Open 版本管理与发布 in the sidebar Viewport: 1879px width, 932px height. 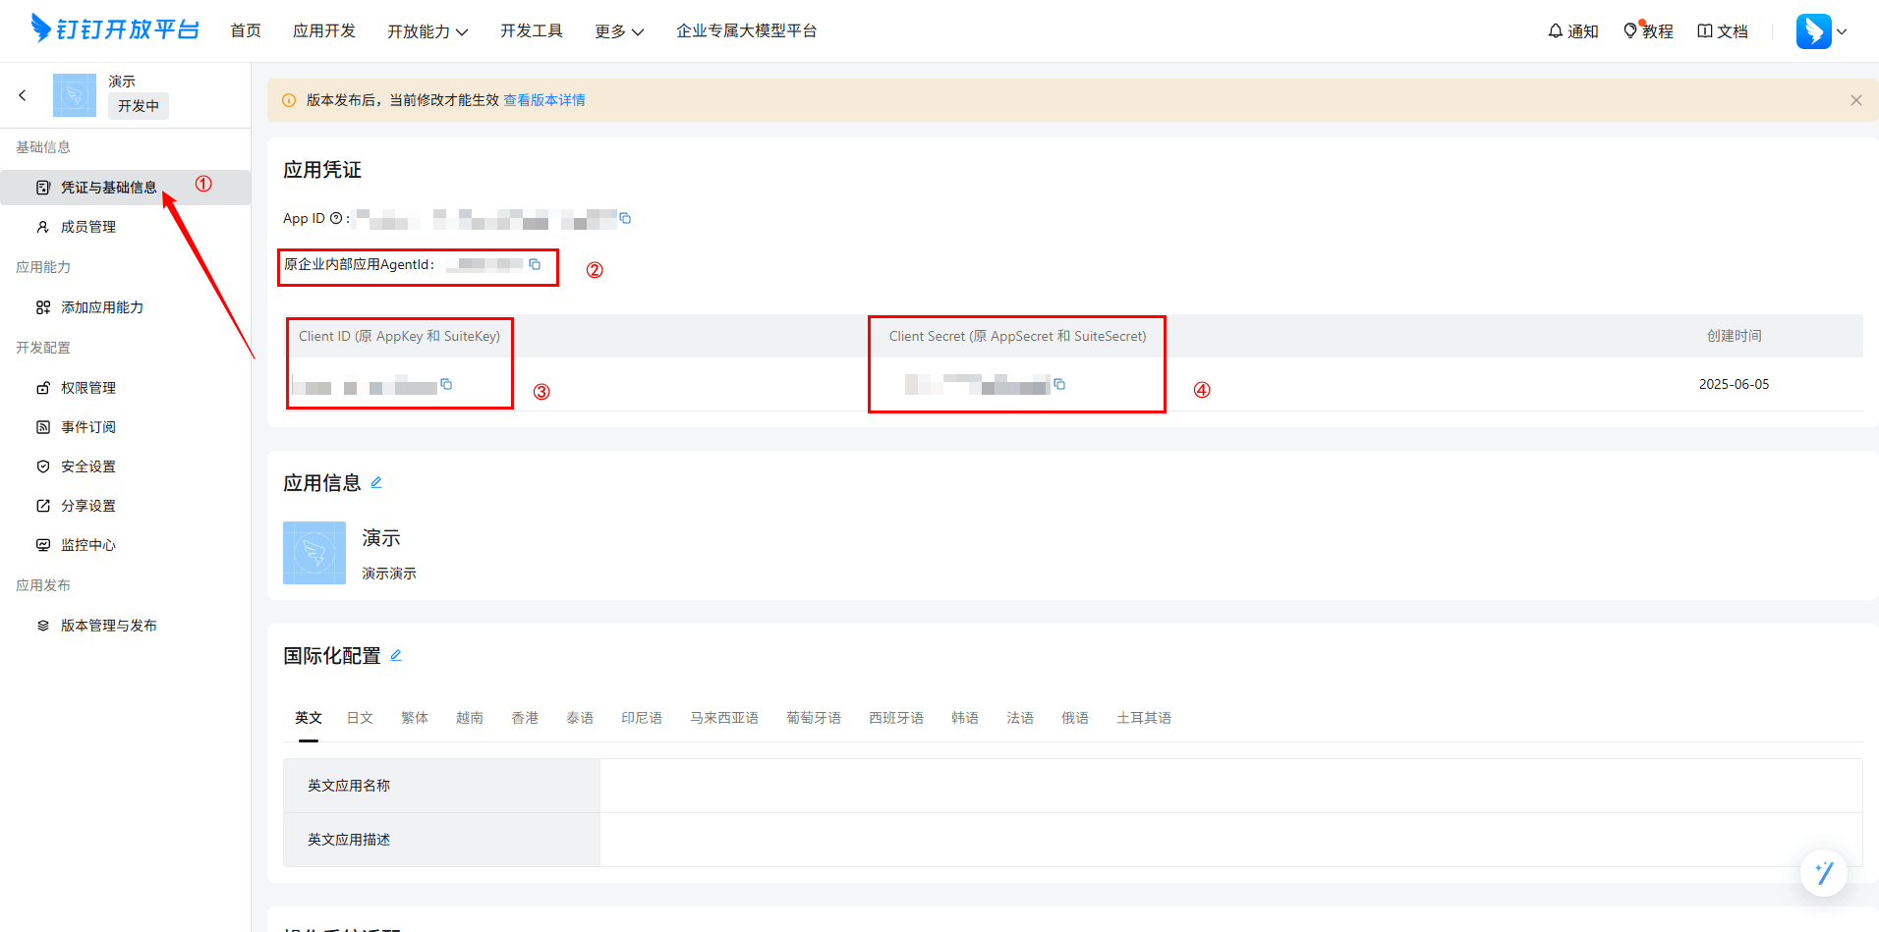pos(108,626)
